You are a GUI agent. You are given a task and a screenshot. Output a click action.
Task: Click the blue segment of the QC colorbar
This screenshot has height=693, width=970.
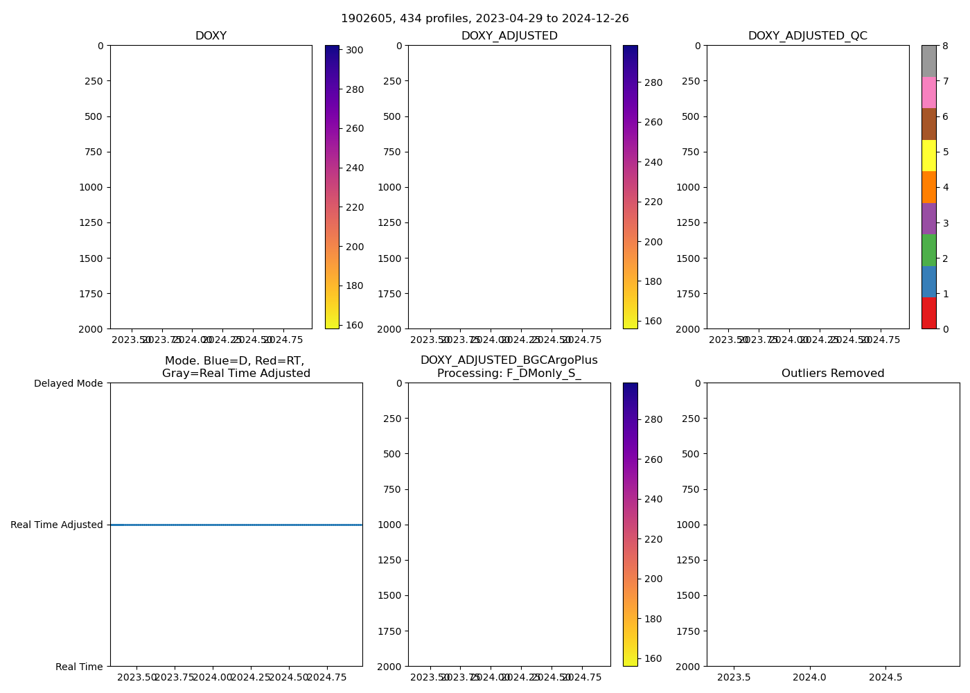928,281
